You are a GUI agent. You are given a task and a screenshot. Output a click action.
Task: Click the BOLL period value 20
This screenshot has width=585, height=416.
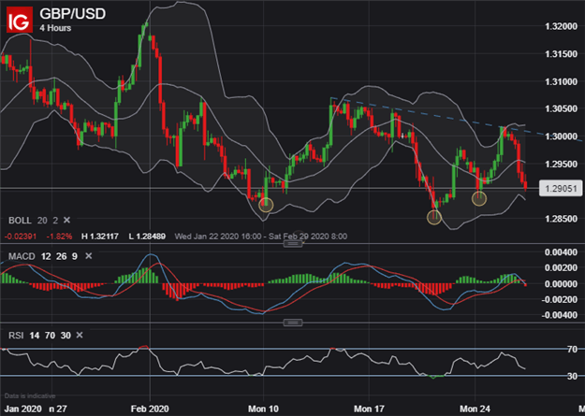click(x=42, y=221)
